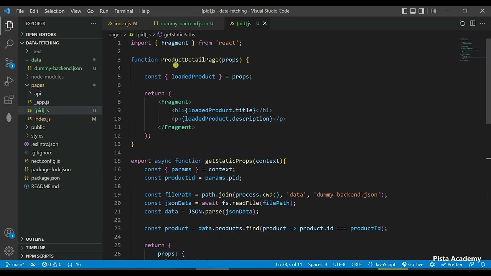Screen dimensions: 491x276
Task: Open the Explorer view in activity bar
Action: tap(9, 26)
